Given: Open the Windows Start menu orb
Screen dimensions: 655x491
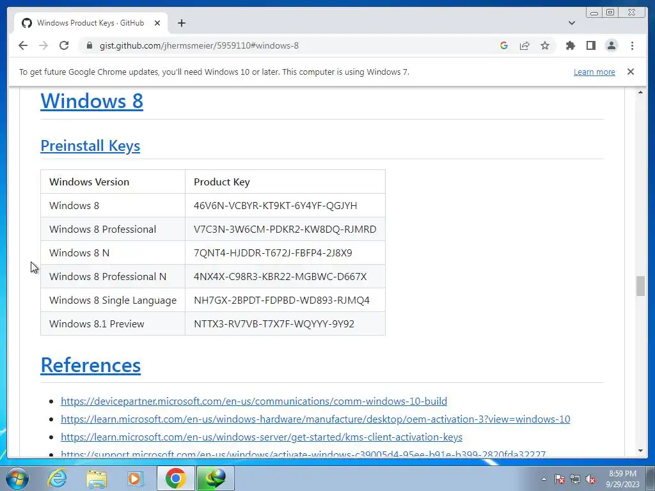Looking at the screenshot, I should click(x=17, y=478).
